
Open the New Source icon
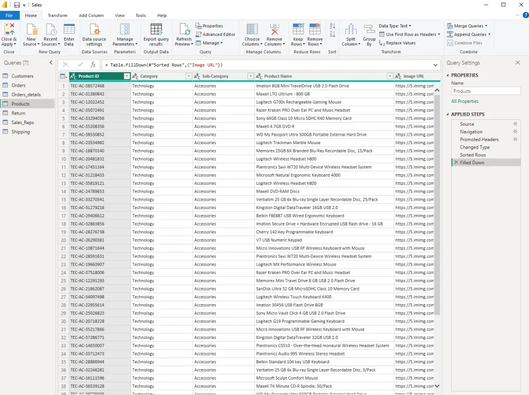pos(31,29)
